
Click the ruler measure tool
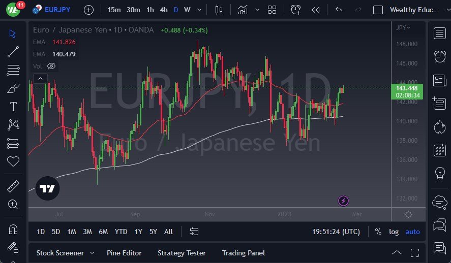click(x=13, y=187)
